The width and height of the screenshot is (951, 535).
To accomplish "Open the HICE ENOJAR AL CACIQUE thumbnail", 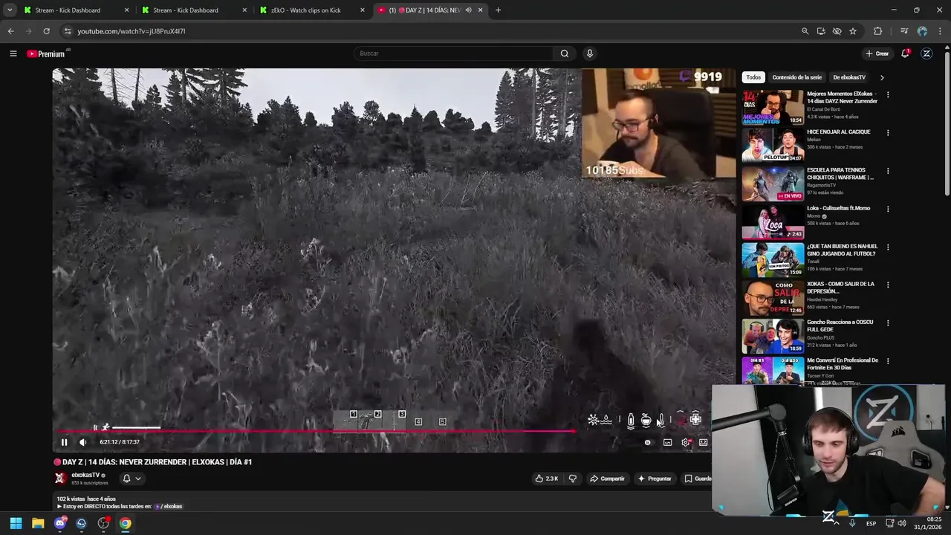I will (773, 146).
